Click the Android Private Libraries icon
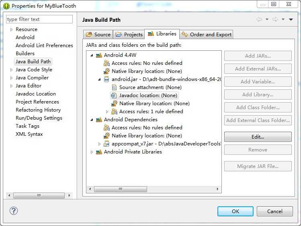This screenshot has height=226, width=301. pyautogui.click(x=99, y=152)
